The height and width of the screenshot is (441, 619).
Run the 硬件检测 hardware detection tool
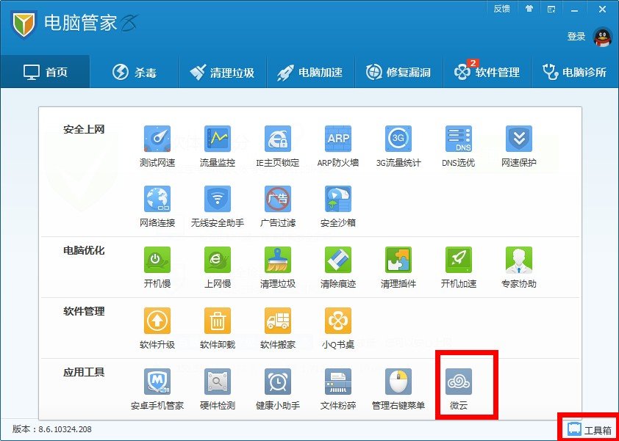tap(217, 387)
